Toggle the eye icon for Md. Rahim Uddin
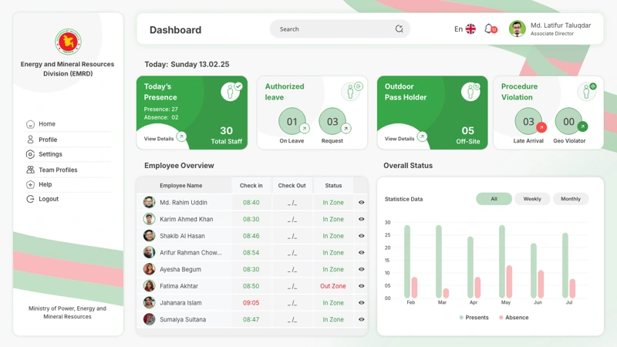Viewport: 617px width, 347px height. pyautogui.click(x=361, y=202)
